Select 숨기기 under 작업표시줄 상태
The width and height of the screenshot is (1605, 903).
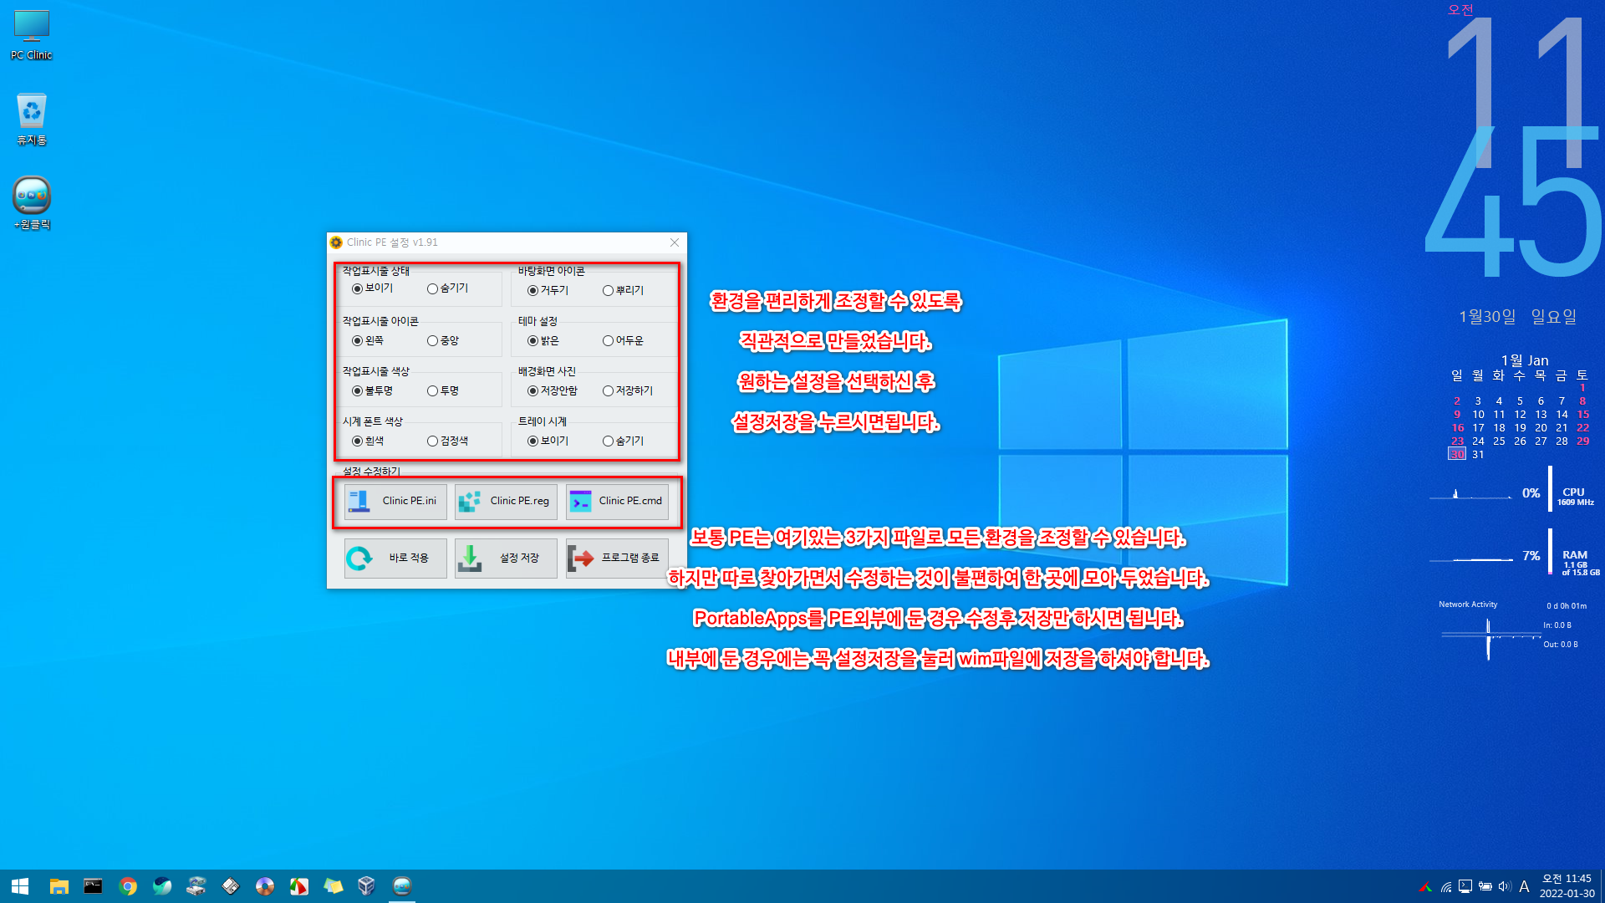pos(448,288)
